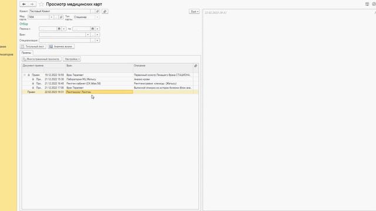Click the window layout icon at the top right
Image resolution: width=376 pixels, height=211 pixels.
pos(367,4)
